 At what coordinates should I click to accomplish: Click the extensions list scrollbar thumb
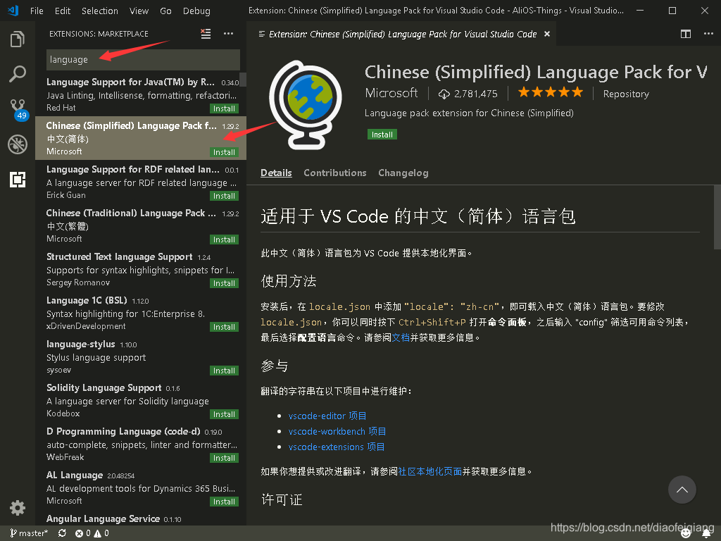(x=243, y=80)
